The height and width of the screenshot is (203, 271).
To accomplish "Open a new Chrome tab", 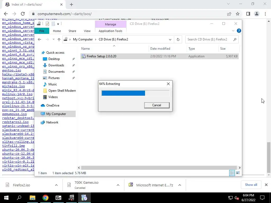I will pyautogui.click(x=71, y=5).
